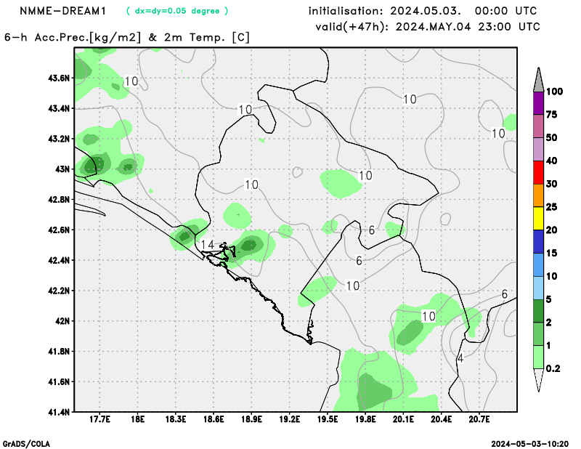This screenshot has width=581, height=449.
Task: Click the NMME-DREAM1 model title
Action: (x=63, y=11)
